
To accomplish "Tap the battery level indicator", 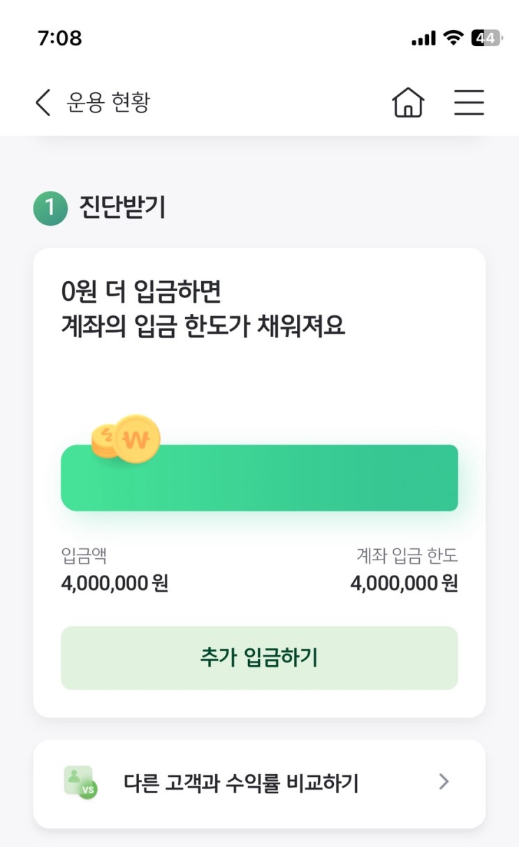I will 486,38.
